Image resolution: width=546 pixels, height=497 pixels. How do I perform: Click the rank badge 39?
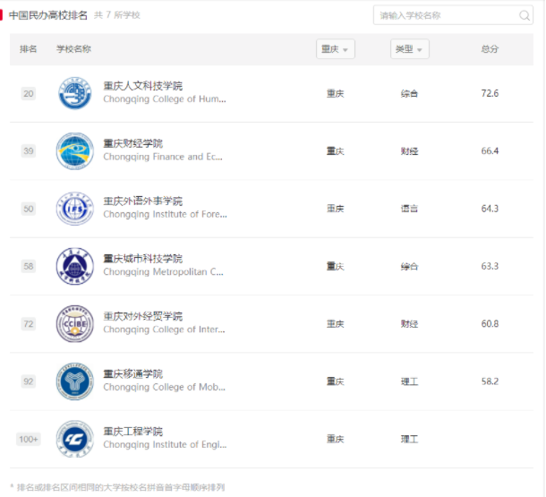(29, 150)
